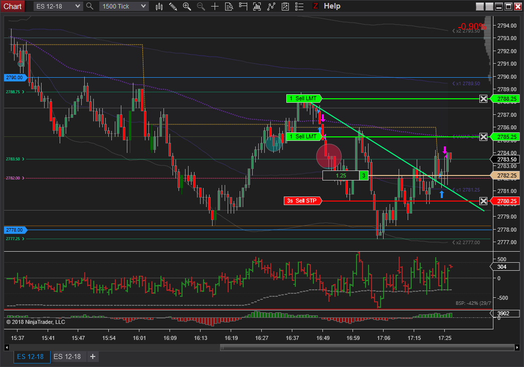The height and width of the screenshot is (367, 524).
Task: Open the bar chart style icon
Action: pos(159,7)
